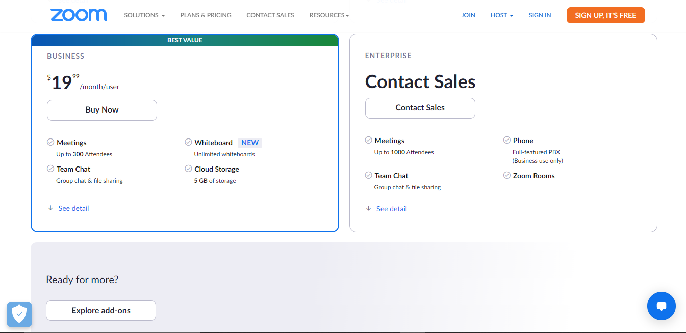Click the Whiteboard checkmark icon

[x=188, y=143]
